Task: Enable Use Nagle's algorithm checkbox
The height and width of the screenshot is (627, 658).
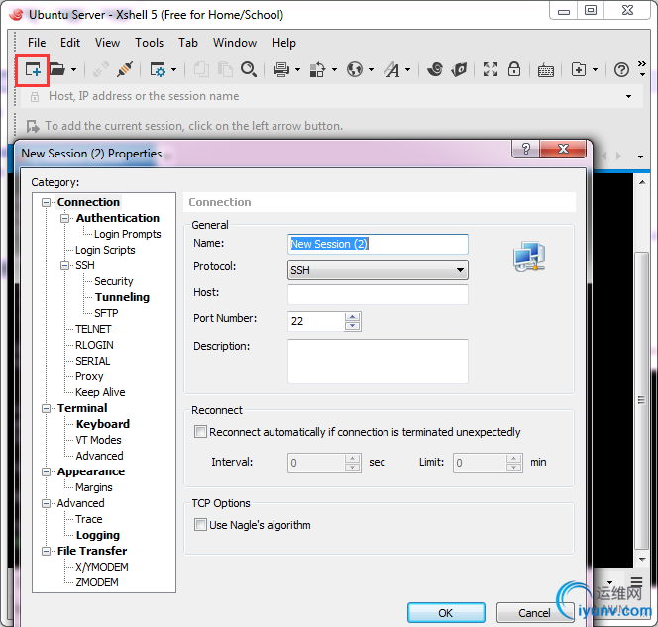Action: tap(200, 525)
